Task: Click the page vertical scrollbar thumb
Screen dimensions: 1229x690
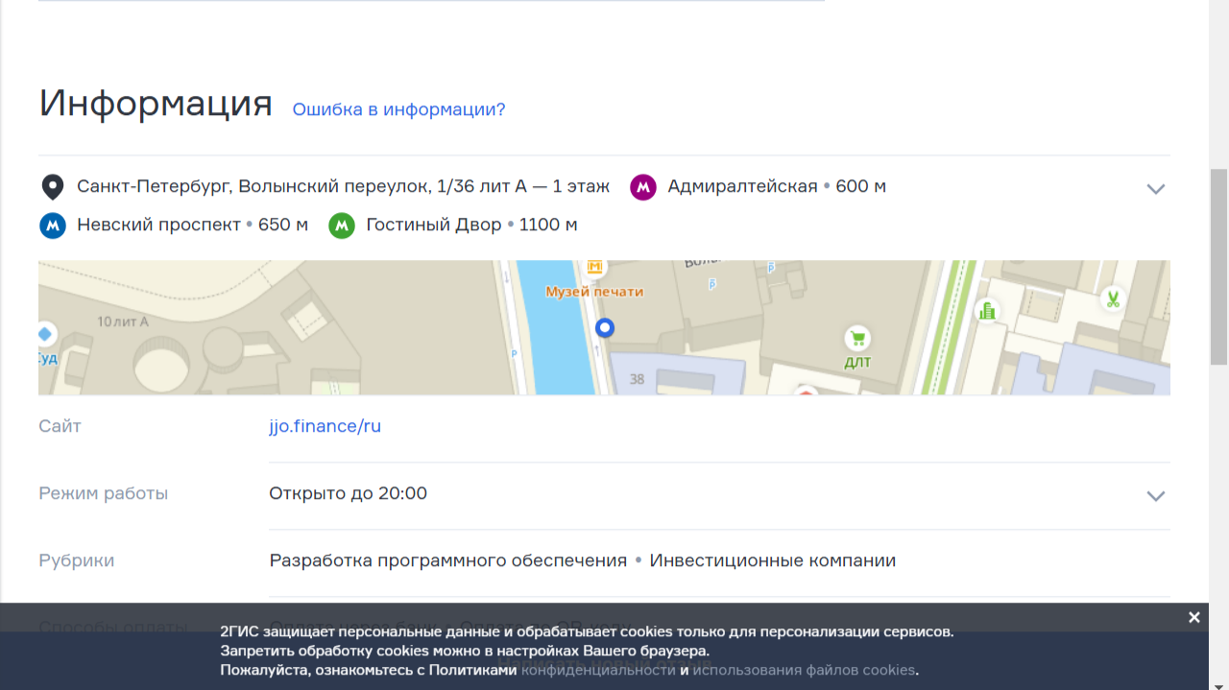Action: click(x=1218, y=267)
